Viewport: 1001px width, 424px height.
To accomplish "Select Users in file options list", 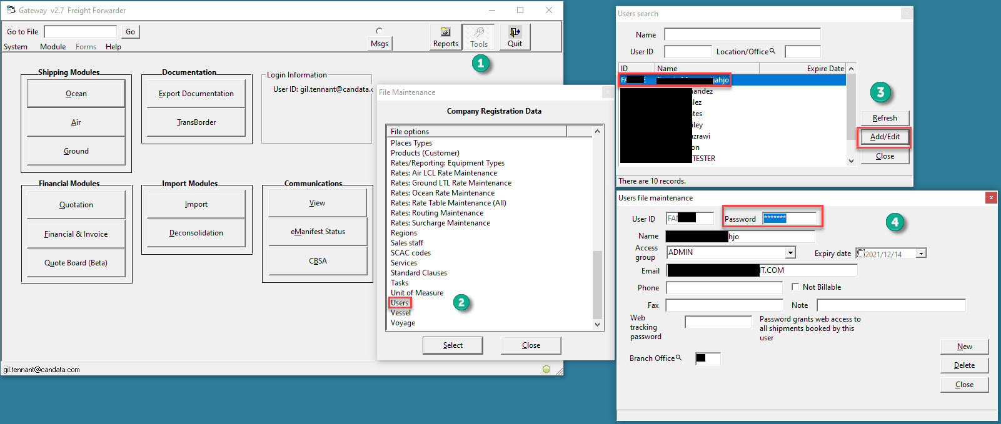I will pyautogui.click(x=400, y=303).
